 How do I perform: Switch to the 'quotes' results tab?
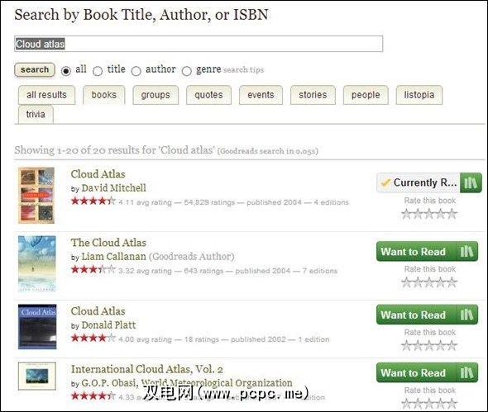(x=208, y=95)
